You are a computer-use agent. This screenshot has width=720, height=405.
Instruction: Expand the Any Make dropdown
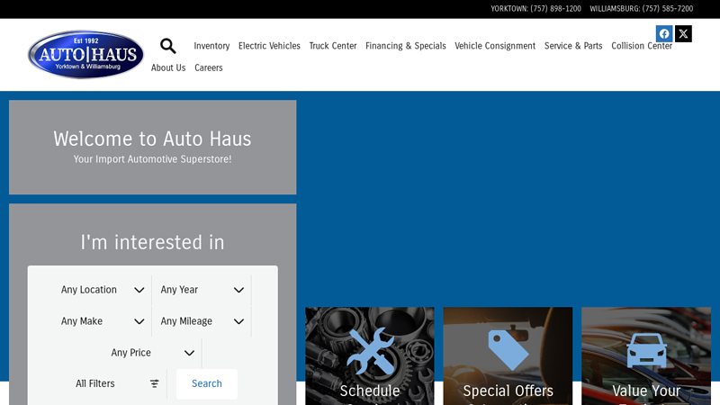(102, 321)
